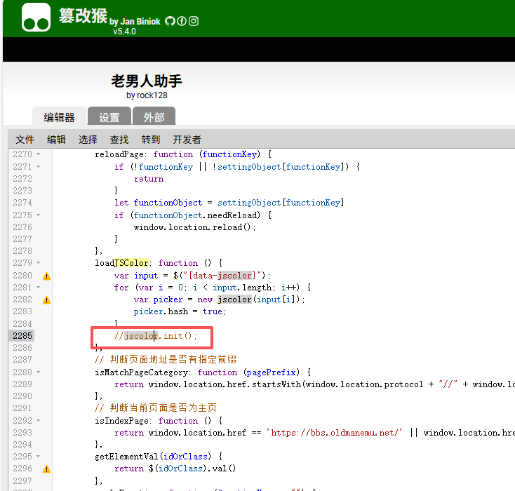The height and width of the screenshot is (491, 515).
Task: Click the 篡改猴 header title
Action: point(83,15)
